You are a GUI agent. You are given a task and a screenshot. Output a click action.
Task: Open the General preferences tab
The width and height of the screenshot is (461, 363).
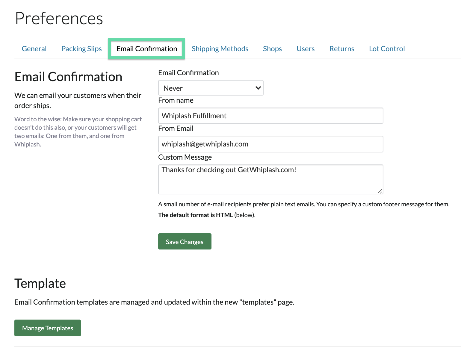coord(34,49)
